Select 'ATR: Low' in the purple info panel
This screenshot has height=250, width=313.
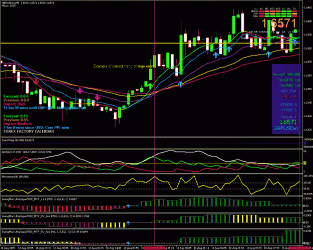pos(288,96)
